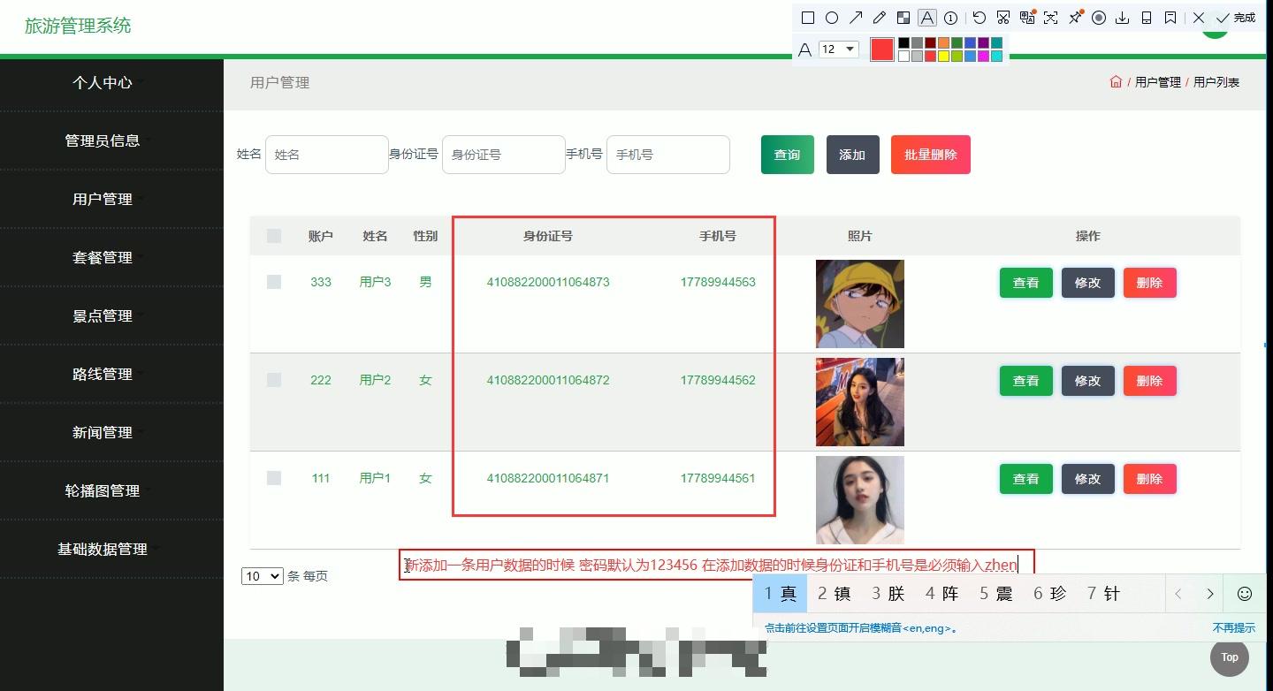This screenshot has height=691, width=1273.
Task: Tick the select-all checkbox in table header
Action: pos(273,236)
